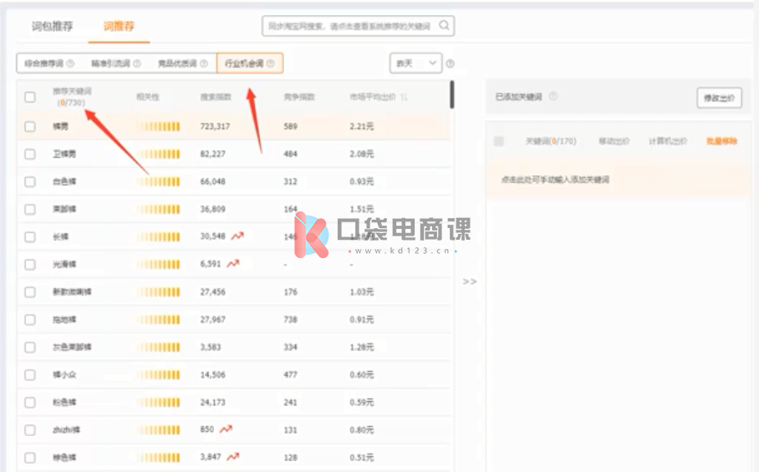Click the competition index value 477
The height and width of the screenshot is (472, 759).
pyautogui.click(x=290, y=374)
